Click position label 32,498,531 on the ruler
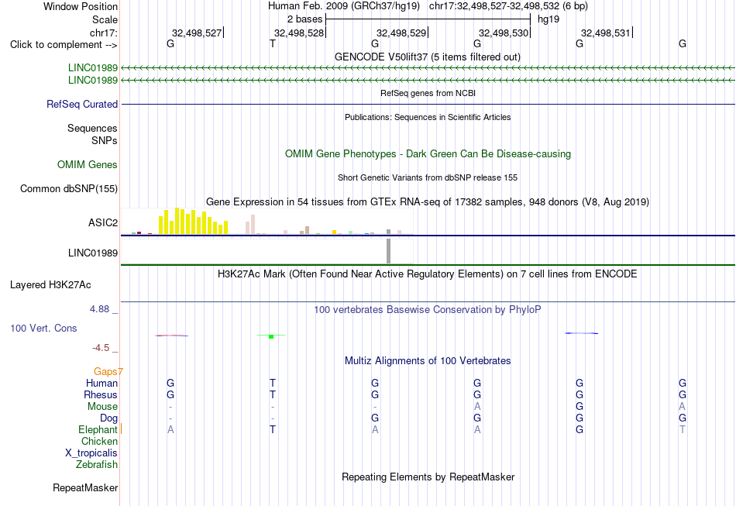Screen dimensions: 736x506 [606, 33]
